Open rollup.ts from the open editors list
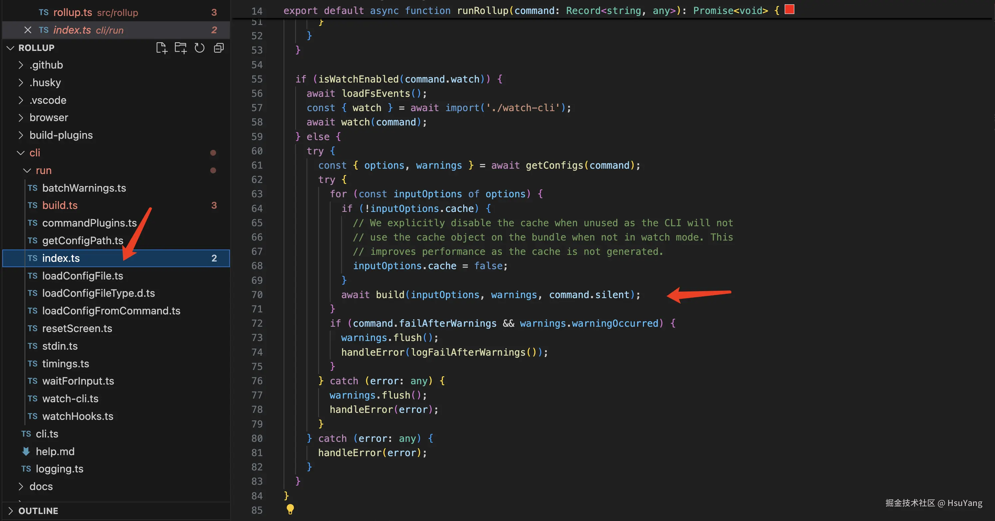995x521 pixels. pos(73,12)
